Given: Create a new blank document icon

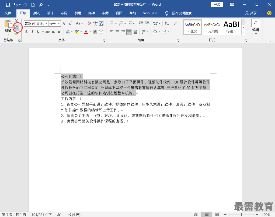Looking at the screenshot, I should (33, 5).
